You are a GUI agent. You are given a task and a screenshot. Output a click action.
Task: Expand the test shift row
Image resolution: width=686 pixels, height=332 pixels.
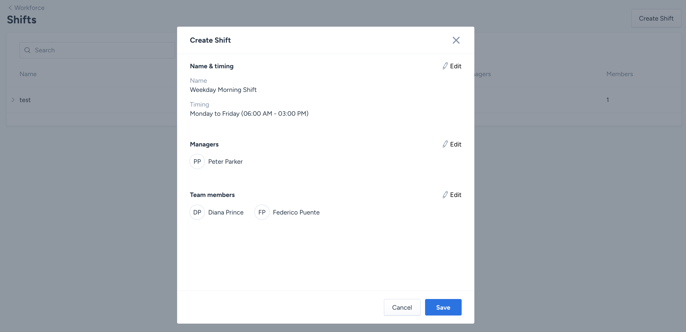pyautogui.click(x=13, y=100)
